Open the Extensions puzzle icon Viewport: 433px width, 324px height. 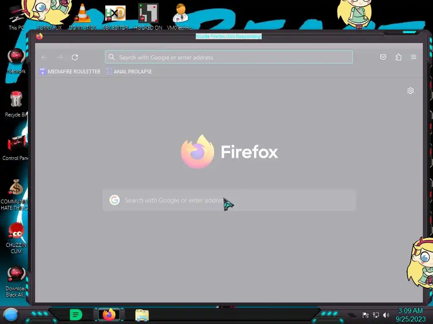[398, 57]
